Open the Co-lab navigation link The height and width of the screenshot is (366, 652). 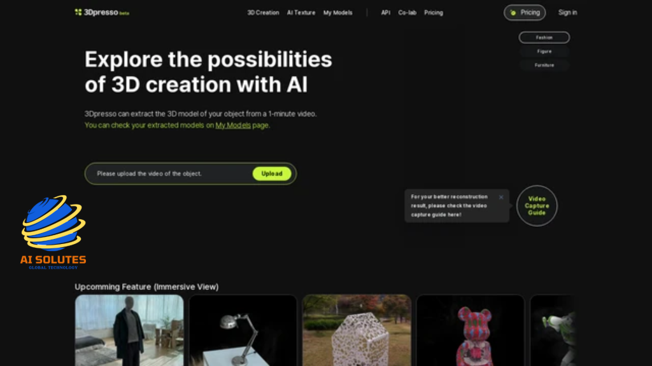click(x=407, y=13)
